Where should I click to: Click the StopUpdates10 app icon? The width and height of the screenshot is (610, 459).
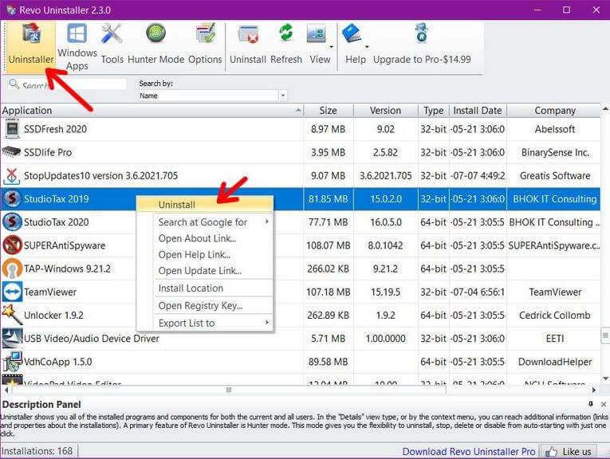point(11,176)
